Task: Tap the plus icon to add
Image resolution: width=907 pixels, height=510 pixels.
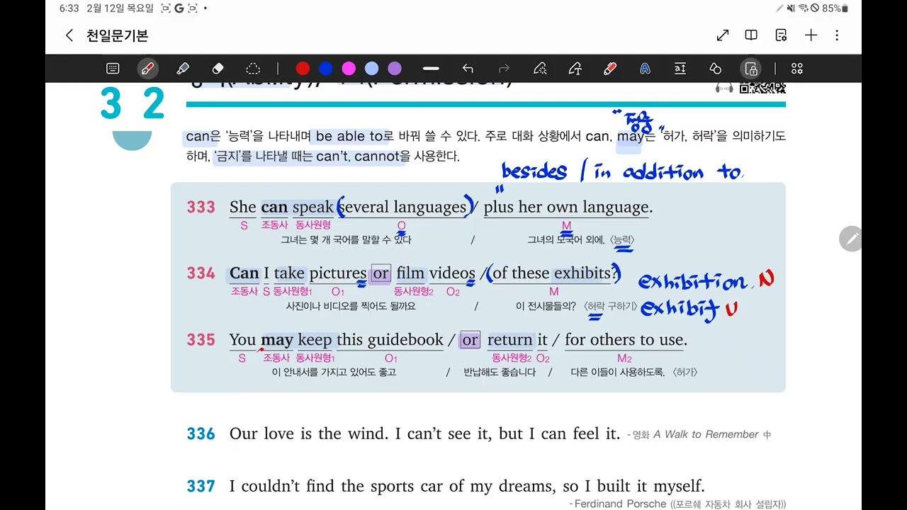Action: tap(811, 35)
